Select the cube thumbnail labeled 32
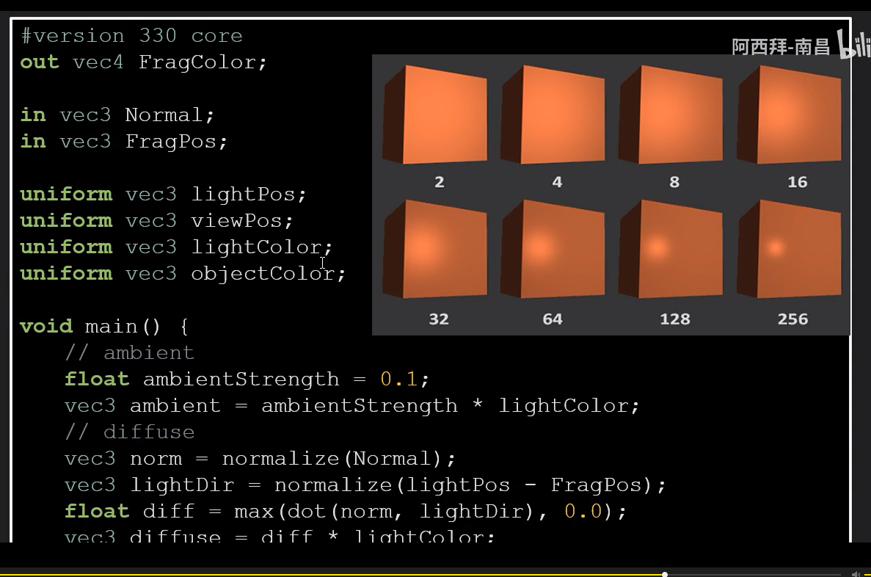 point(438,250)
